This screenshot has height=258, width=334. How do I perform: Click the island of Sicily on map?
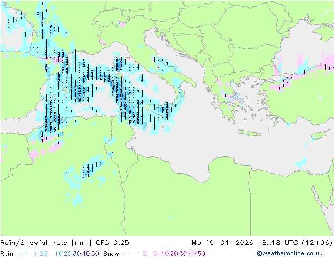coord(160,111)
